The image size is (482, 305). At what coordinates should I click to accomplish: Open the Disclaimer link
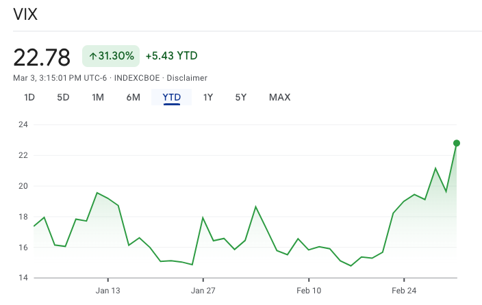[x=187, y=78]
